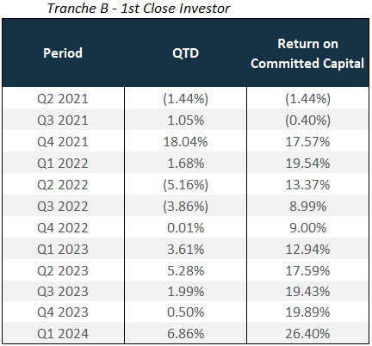372x346 pixels.
Task: Click the Q3 2021 QTD cell 1.05%
Action: pyautogui.click(x=186, y=120)
